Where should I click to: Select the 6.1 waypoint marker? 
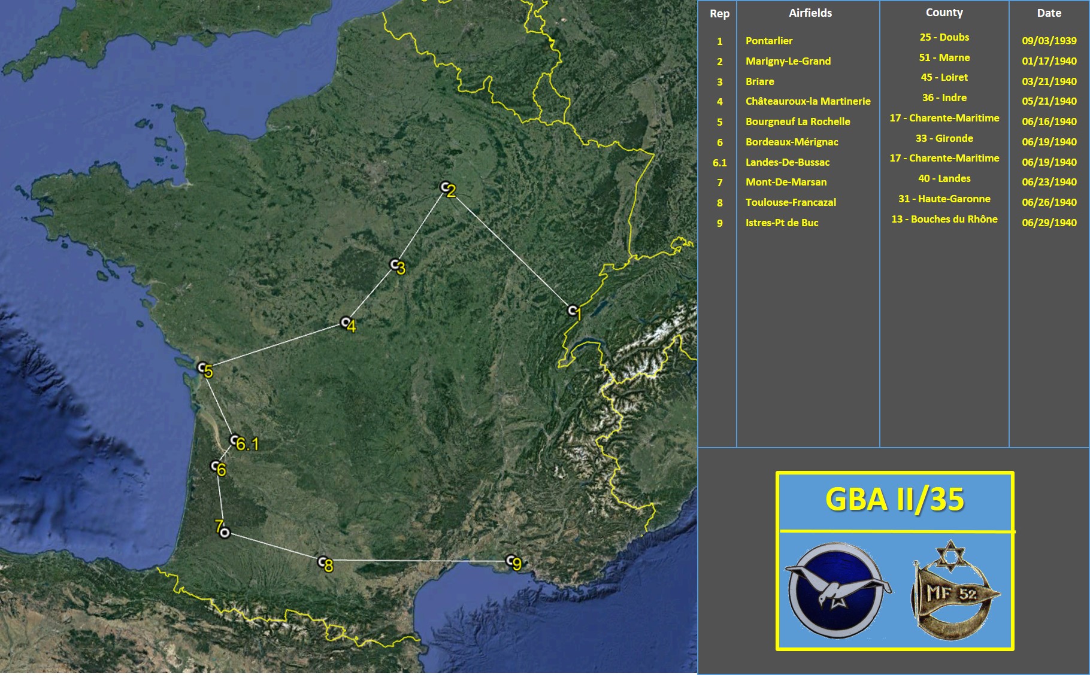click(x=235, y=440)
